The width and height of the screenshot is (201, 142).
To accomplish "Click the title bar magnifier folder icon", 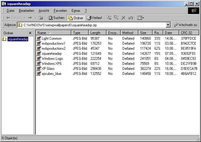I will point(4,4).
